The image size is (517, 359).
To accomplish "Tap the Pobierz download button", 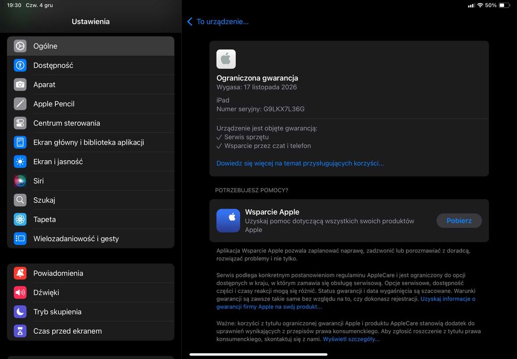I will point(459,221).
